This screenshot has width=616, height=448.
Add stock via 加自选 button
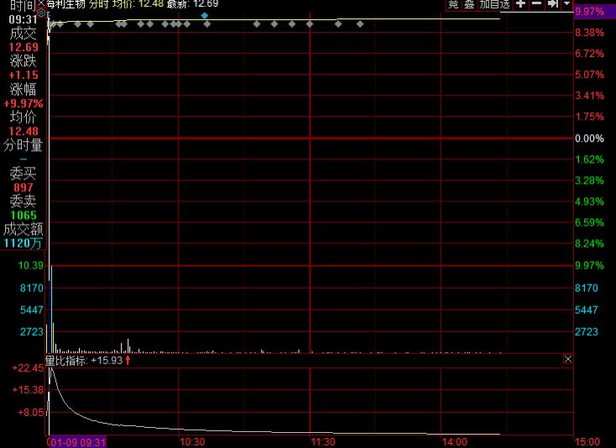tap(495, 4)
